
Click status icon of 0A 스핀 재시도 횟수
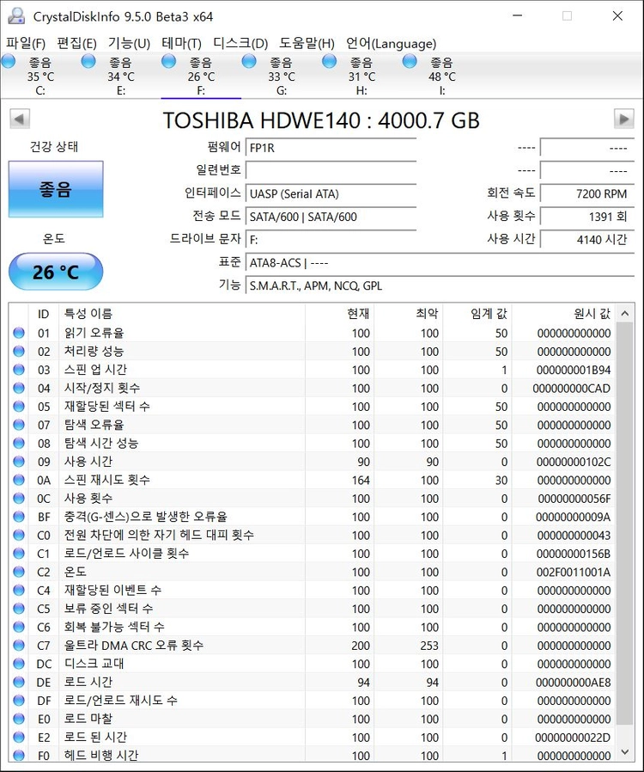coord(19,480)
